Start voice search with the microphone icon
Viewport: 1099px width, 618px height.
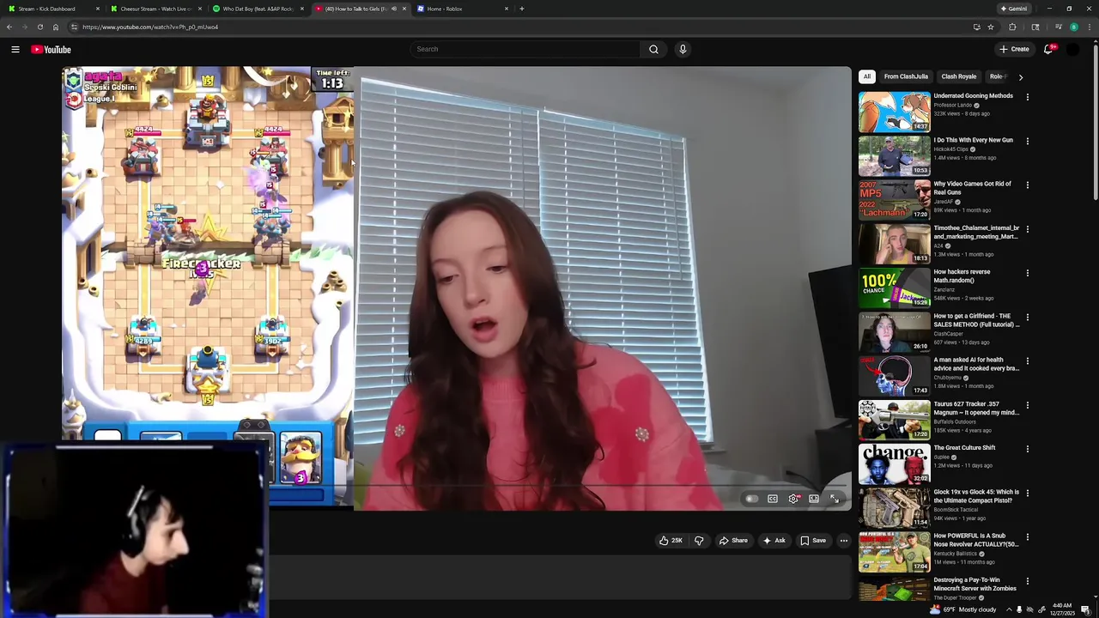683,49
